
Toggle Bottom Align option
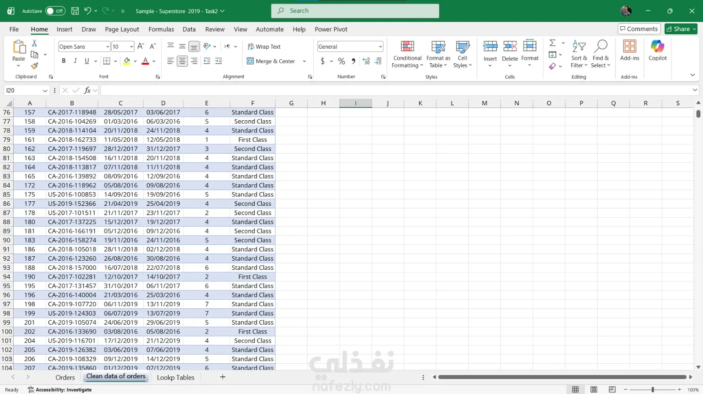point(194,46)
